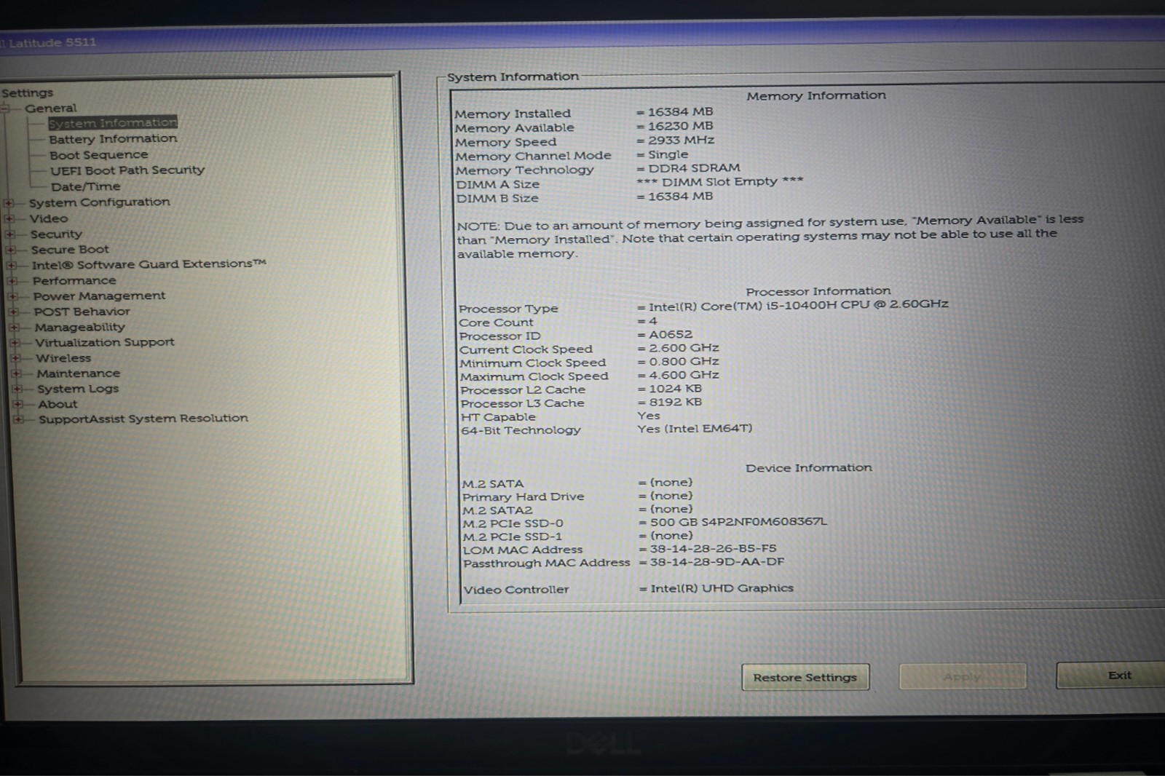Viewport: 1165px width, 776px height.
Task: Expand the Virtualization Support node
Action: click(15, 343)
